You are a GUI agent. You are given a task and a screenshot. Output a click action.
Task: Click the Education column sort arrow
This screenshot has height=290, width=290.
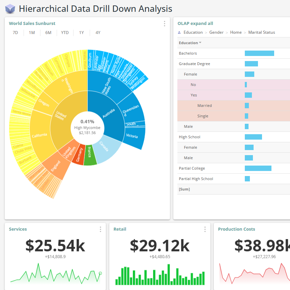tap(200, 43)
